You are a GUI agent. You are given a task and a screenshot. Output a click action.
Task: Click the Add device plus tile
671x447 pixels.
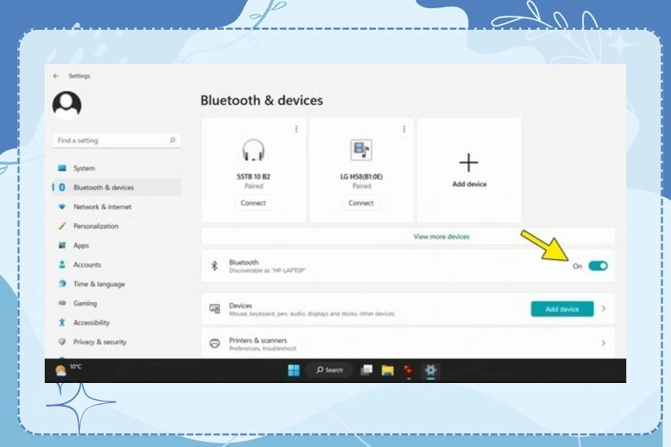coord(470,170)
